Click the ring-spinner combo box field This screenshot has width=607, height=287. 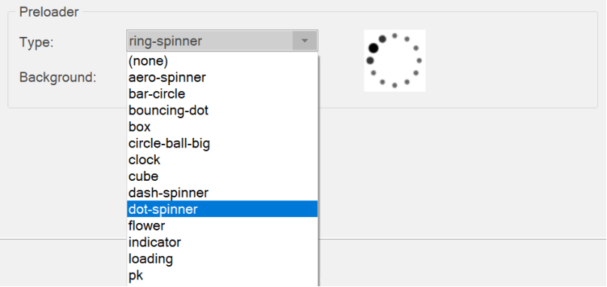click(x=222, y=41)
